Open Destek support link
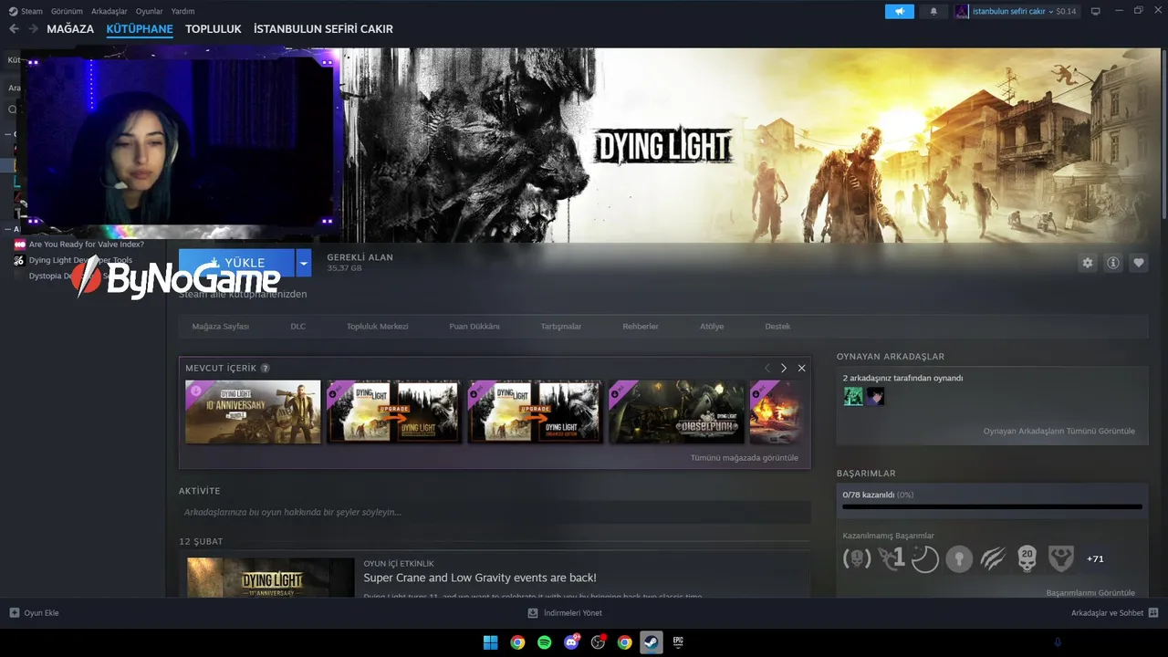 [777, 327]
